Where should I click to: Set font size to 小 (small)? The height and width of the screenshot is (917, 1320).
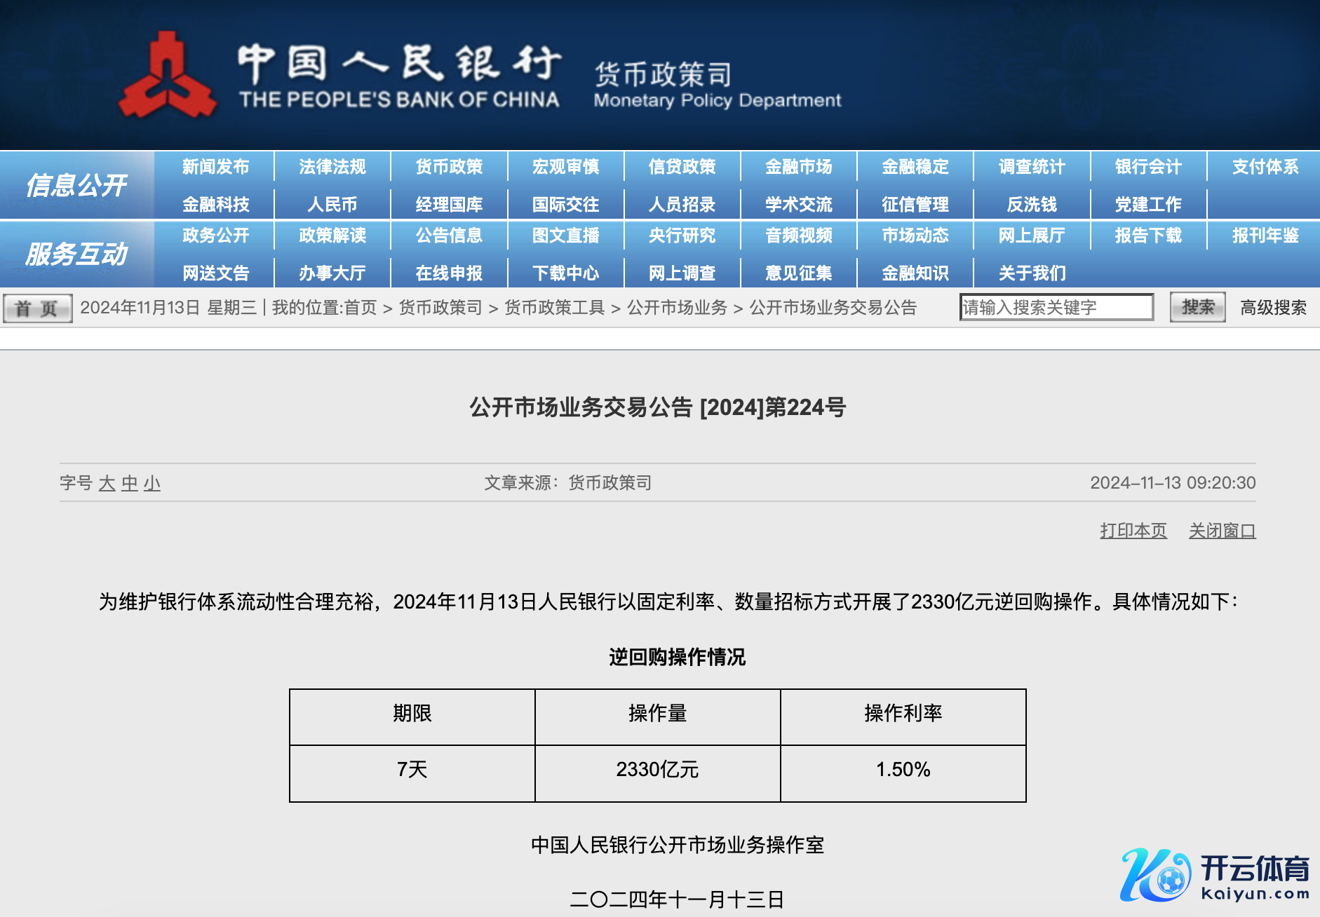click(152, 483)
